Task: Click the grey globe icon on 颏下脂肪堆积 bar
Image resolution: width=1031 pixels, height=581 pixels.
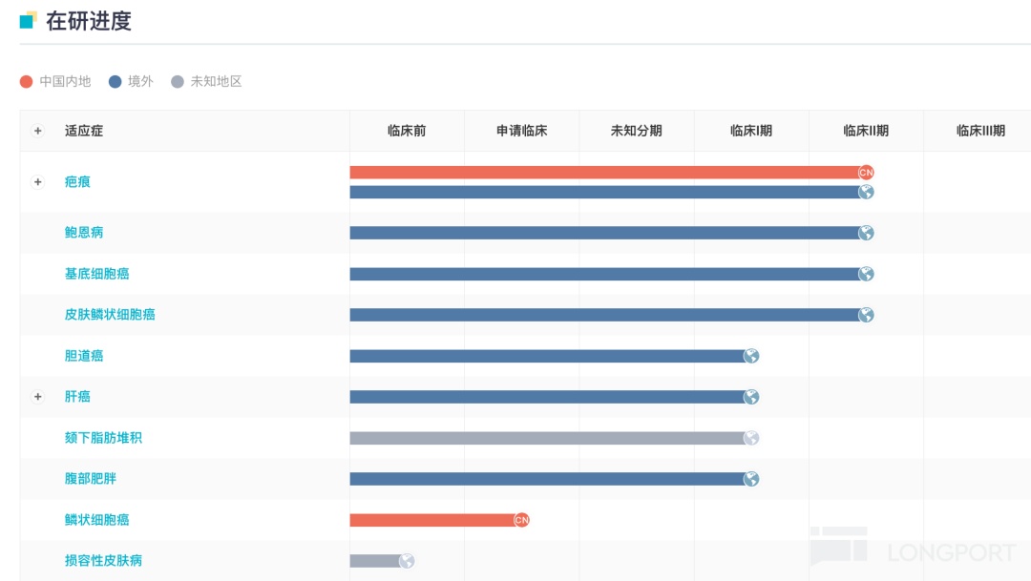Action: point(751,438)
